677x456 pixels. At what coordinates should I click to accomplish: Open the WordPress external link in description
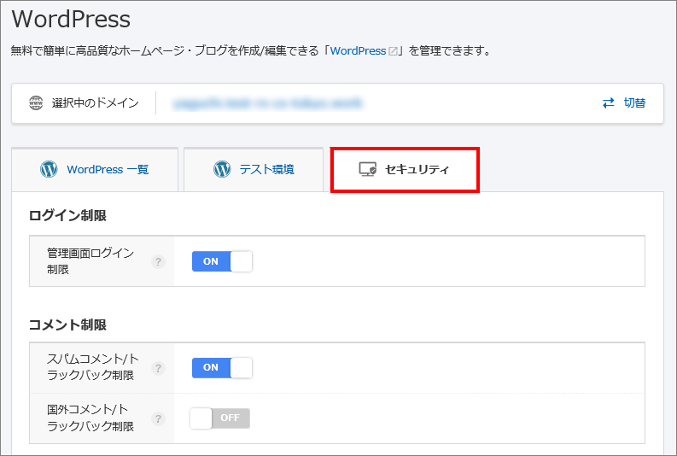[358, 51]
